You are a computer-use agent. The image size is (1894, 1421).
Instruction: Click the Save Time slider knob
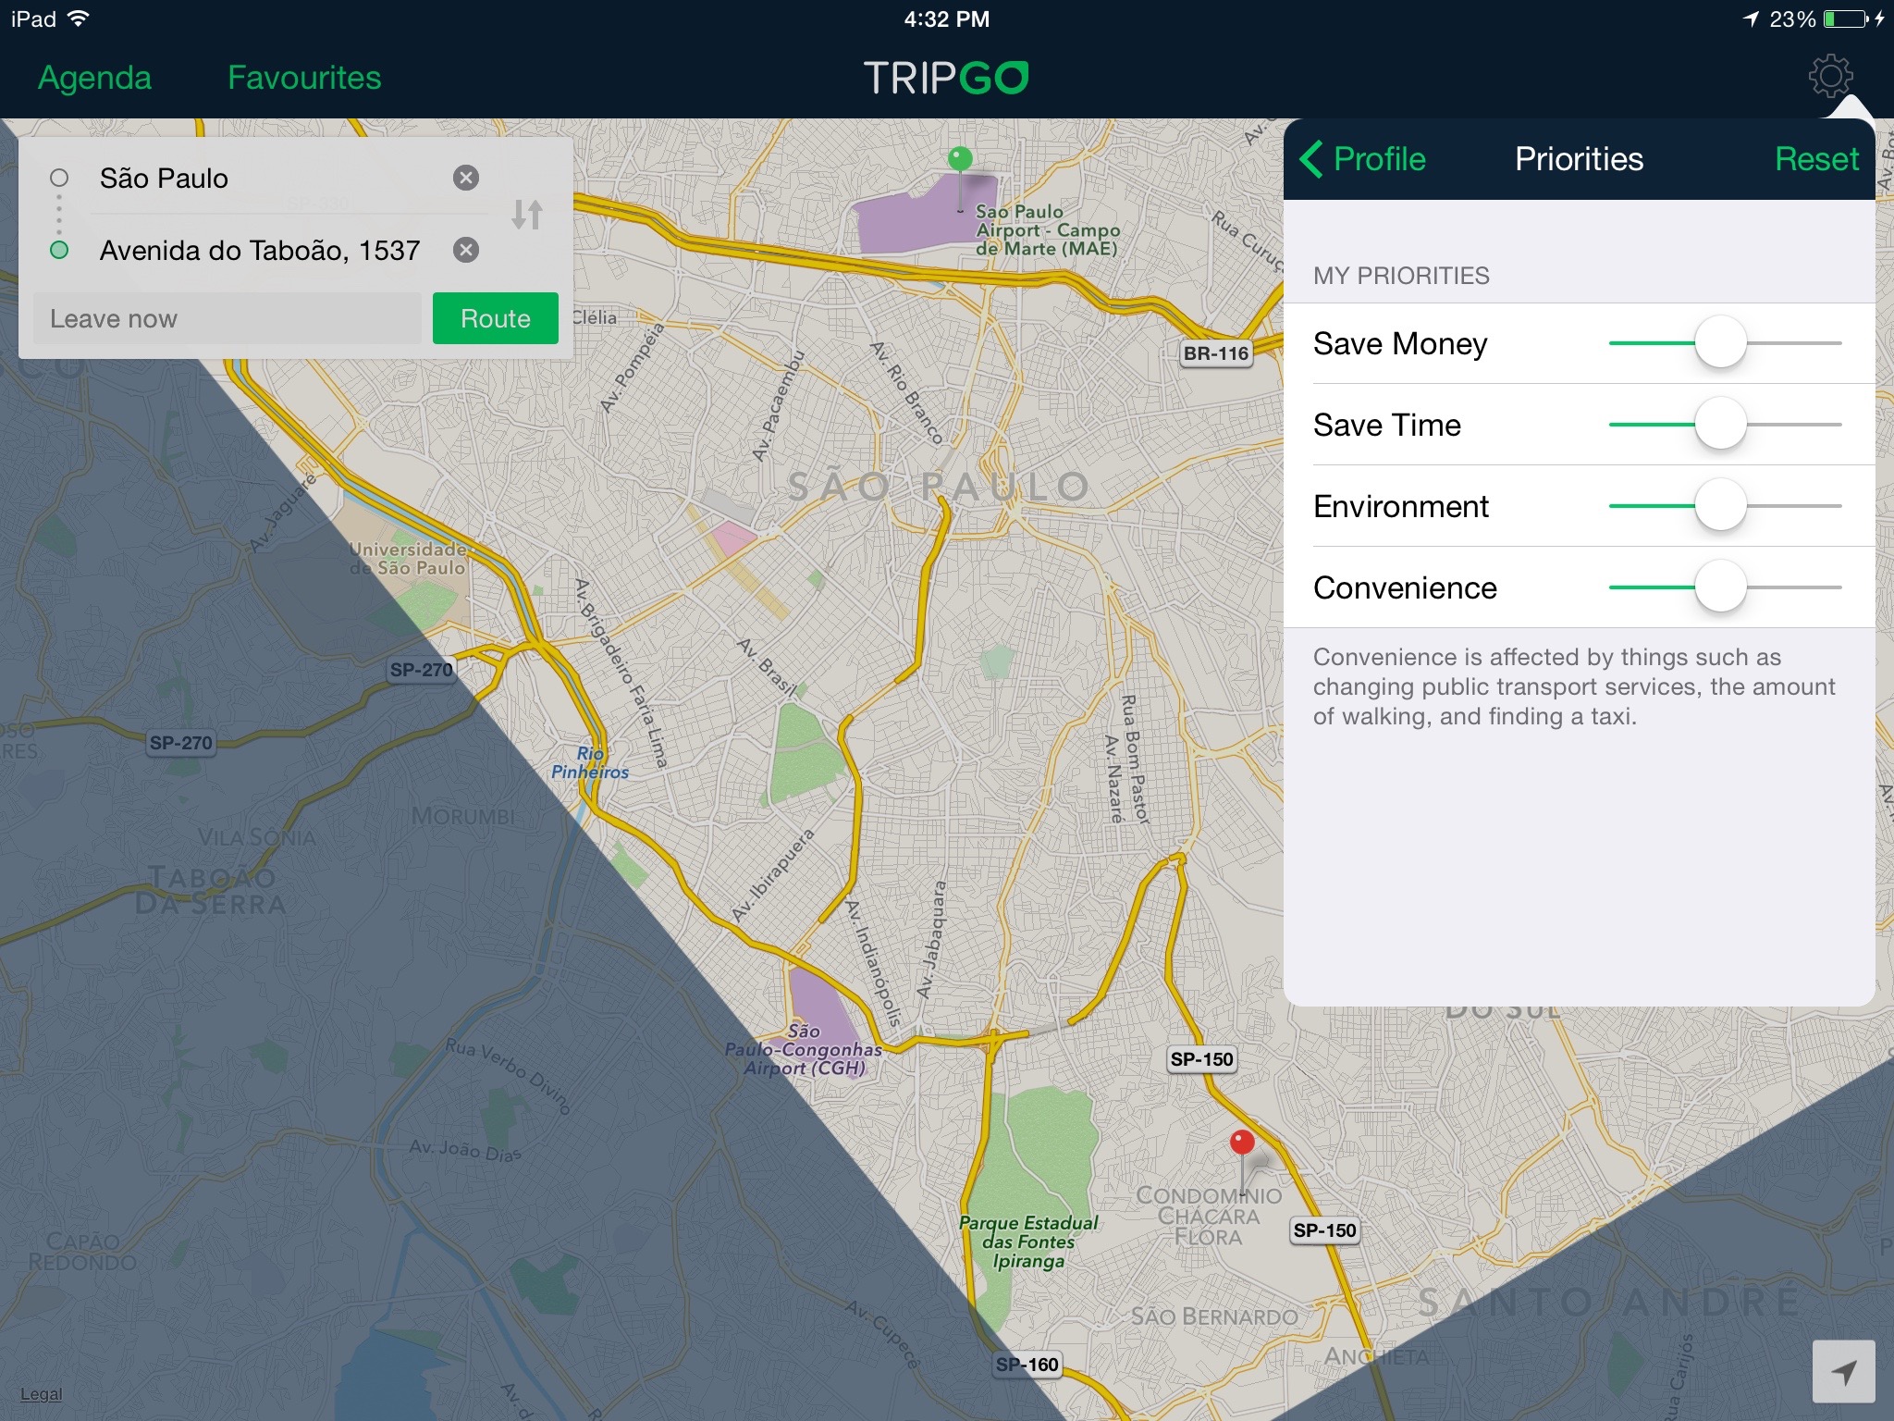point(1720,424)
